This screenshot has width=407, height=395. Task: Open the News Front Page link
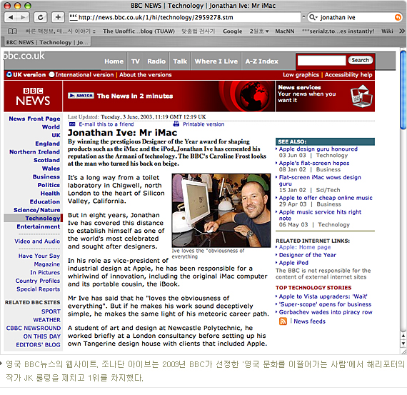pos(34,119)
